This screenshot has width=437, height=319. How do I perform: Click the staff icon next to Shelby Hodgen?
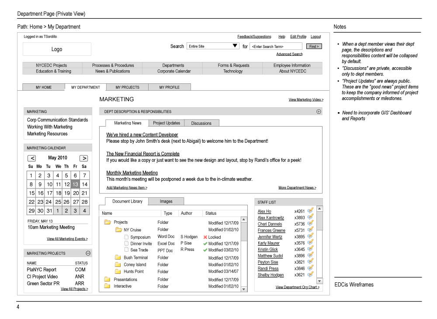click(310, 275)
